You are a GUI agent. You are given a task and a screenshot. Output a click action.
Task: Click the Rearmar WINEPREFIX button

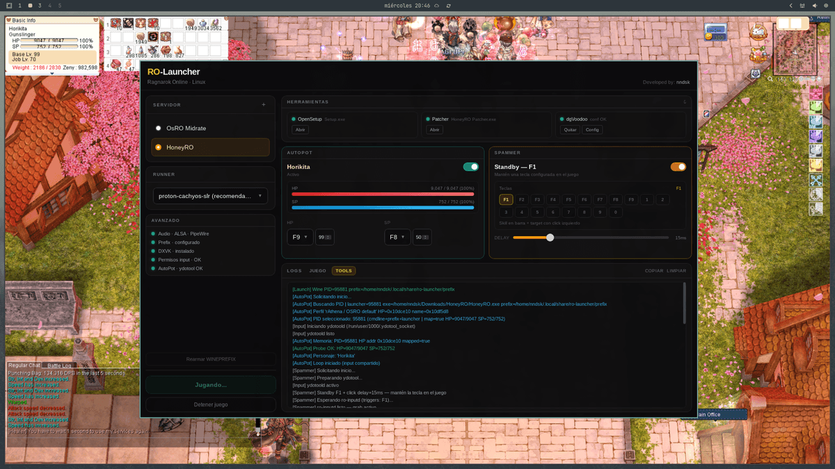point(211,359)
